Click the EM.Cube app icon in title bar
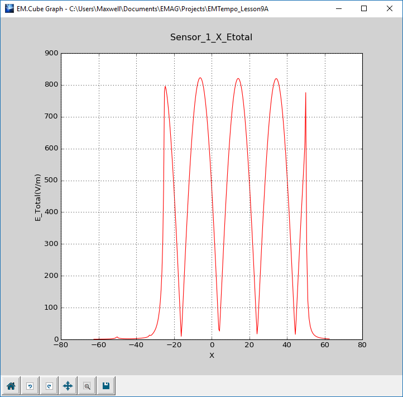 [8, 8]
